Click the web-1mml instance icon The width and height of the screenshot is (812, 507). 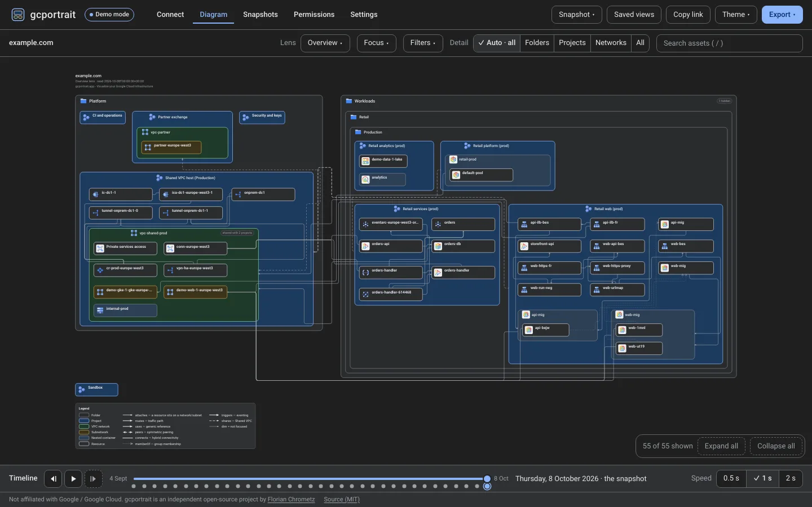[623, 330]
